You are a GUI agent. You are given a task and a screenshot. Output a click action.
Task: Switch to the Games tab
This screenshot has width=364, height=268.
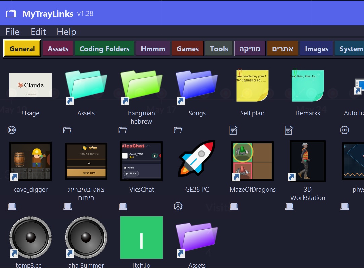188,49
